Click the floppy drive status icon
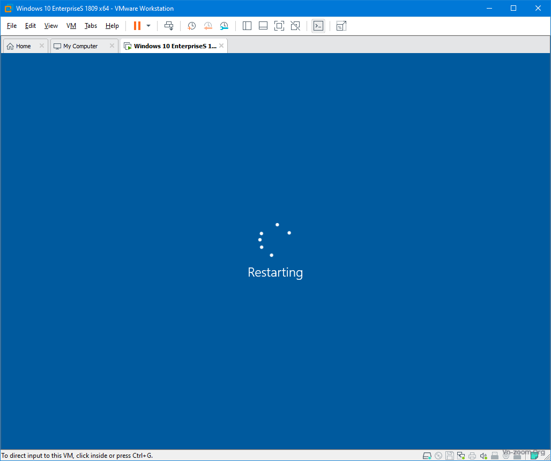The image size is (551, 461). (450, 456)
